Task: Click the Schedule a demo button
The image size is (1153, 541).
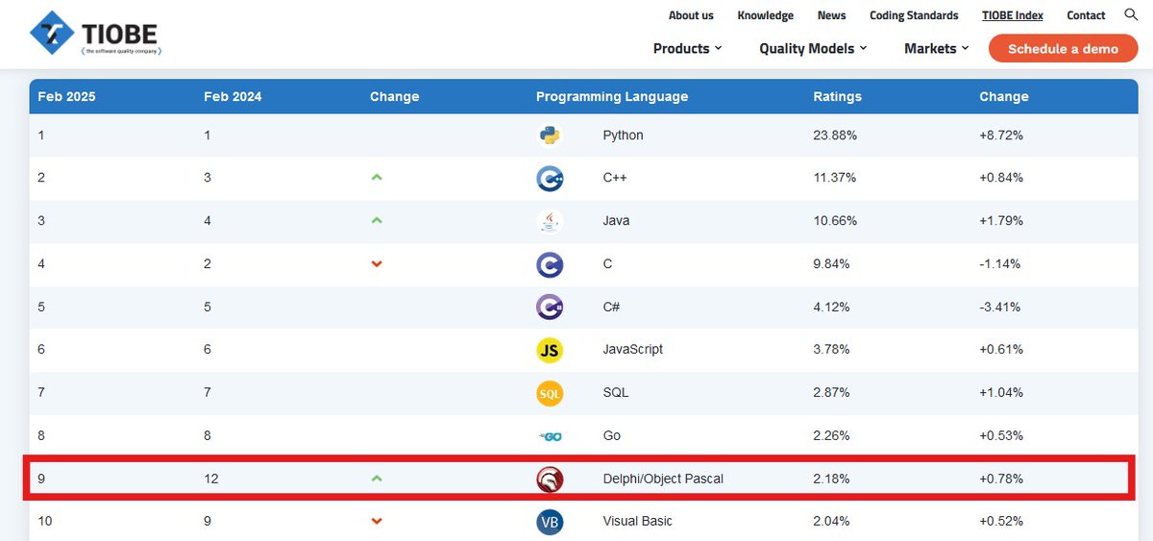Action: pos(1063,48)
